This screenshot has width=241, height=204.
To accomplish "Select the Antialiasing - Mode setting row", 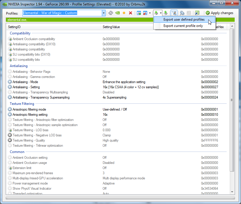I will 25,82.
